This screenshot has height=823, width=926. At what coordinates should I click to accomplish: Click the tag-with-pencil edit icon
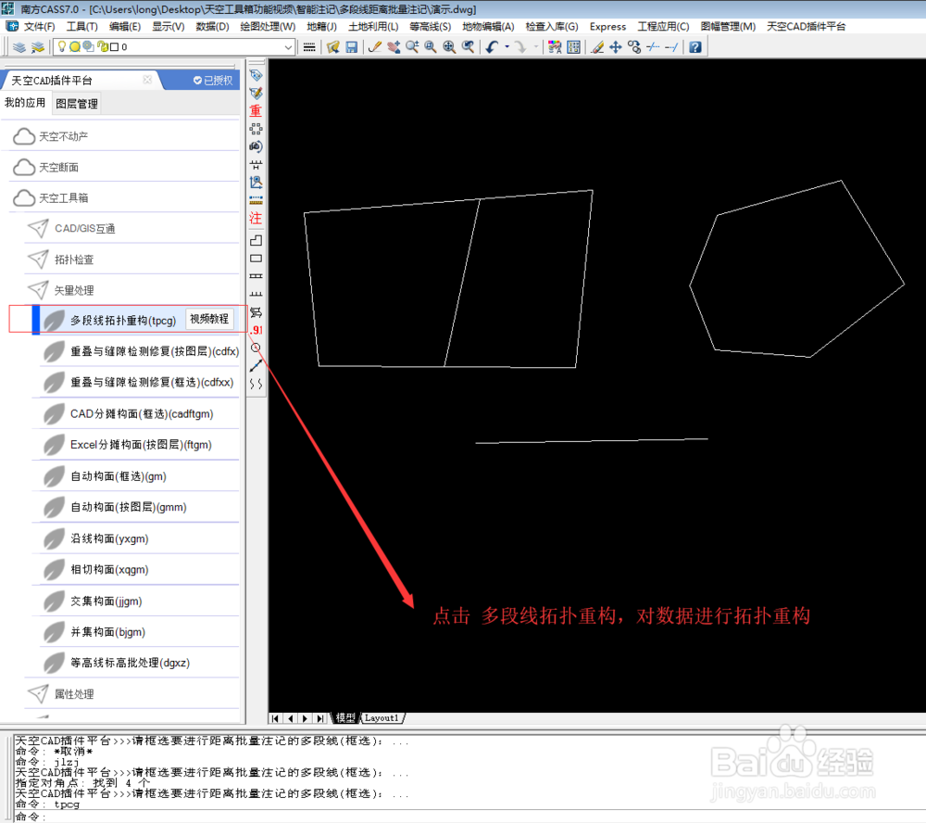(x=256, y=93)
